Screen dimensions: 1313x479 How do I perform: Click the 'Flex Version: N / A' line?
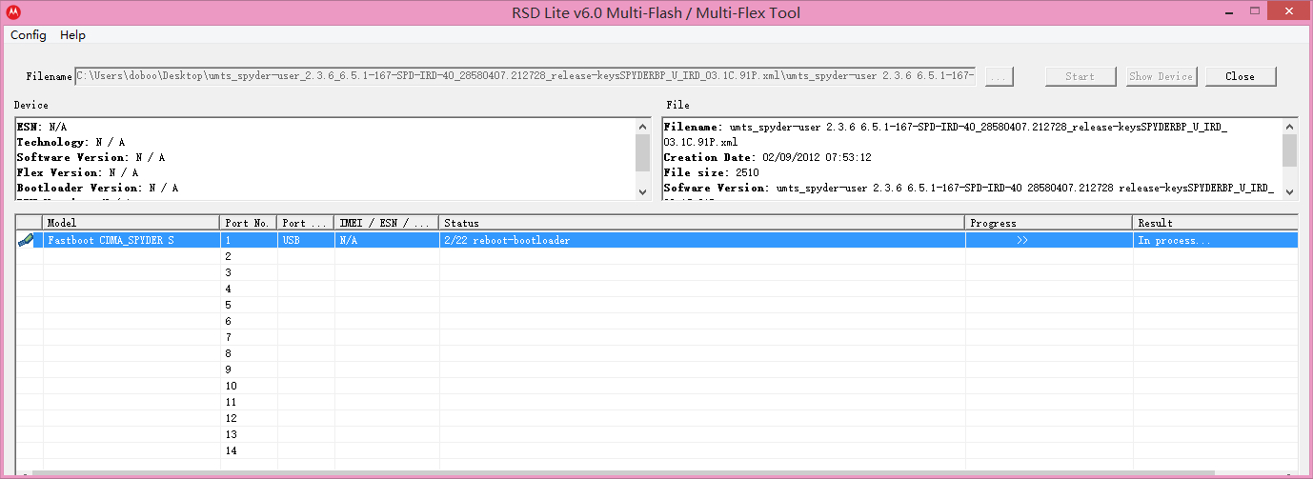point(77,172)
